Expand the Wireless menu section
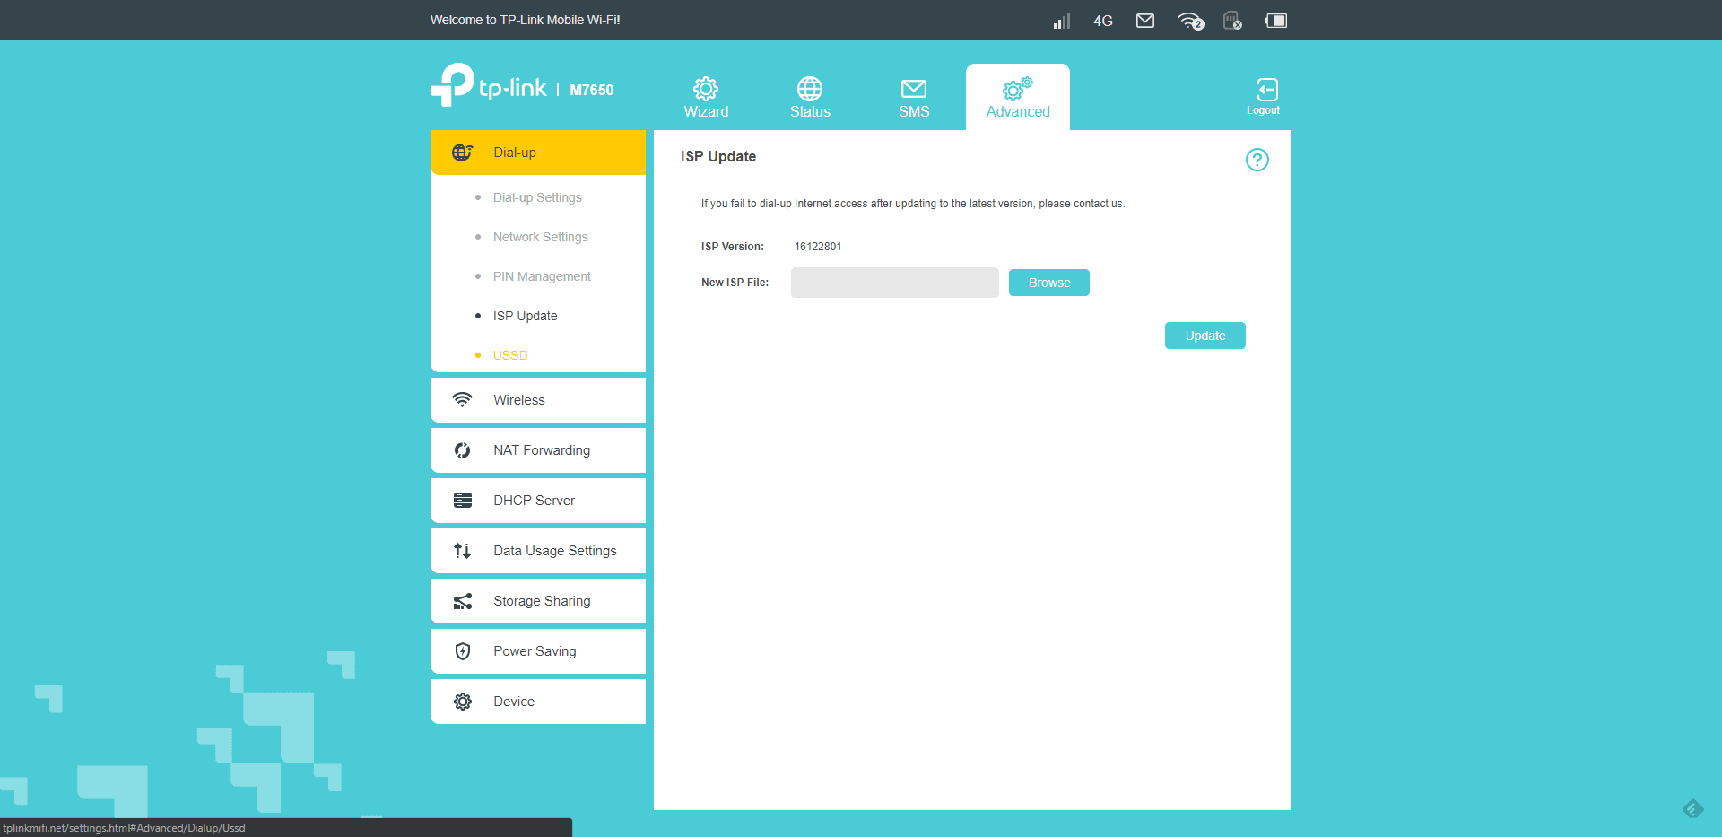The image size is (1722, 837). click(x=538, y=400)
